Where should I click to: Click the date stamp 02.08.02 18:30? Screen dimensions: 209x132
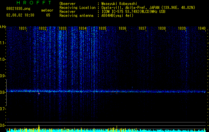click(20, 15)
